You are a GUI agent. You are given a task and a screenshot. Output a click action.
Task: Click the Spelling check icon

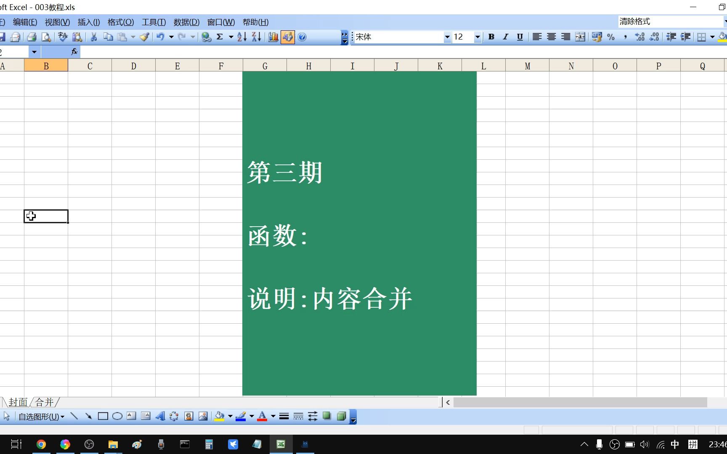coord(62,37)
